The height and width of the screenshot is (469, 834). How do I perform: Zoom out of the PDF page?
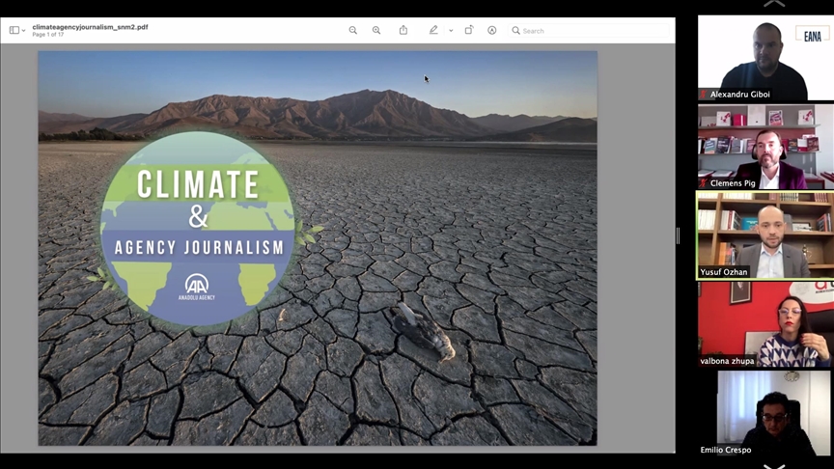tap(353, 31)
